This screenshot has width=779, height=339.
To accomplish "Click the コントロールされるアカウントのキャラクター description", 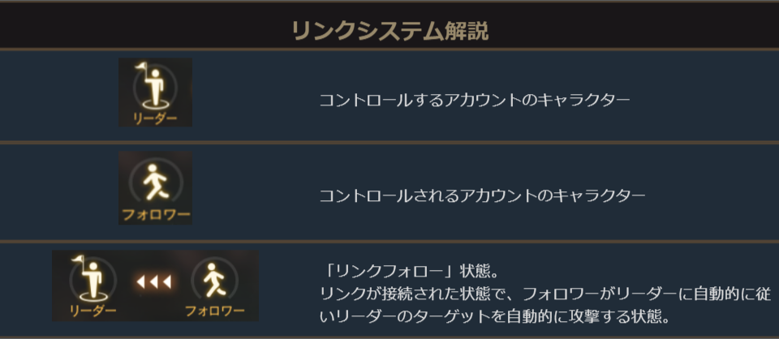I will [x=482, y=196].
